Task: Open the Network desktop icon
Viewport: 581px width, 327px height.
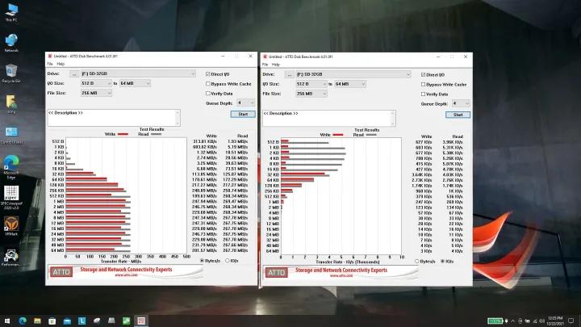Action: pos(11,43)
